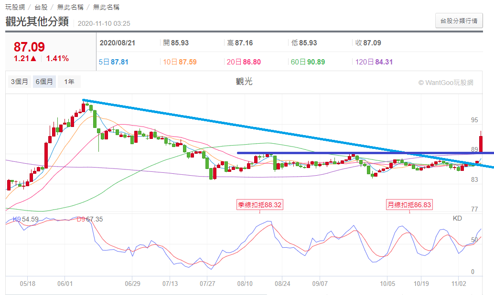Click the 觀光 chart title

tap(244, 82)
